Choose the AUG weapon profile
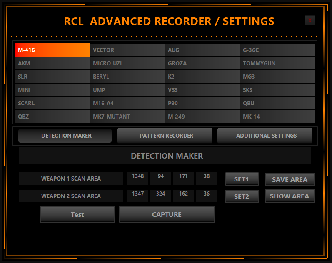 [202, 50]
